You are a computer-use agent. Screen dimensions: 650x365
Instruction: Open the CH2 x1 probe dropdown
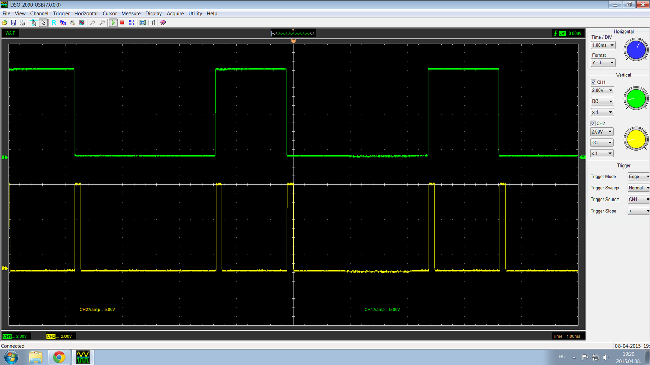click(602, 153)
